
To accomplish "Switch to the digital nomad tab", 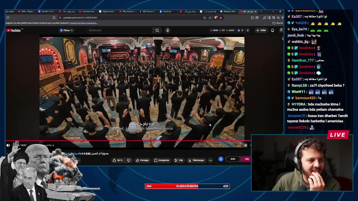I will (107, 11).
